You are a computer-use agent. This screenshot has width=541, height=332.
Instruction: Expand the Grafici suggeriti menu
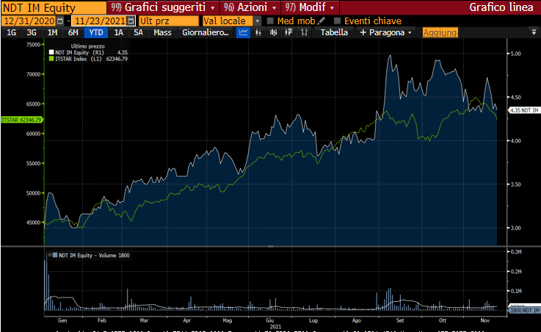[163, 7]
